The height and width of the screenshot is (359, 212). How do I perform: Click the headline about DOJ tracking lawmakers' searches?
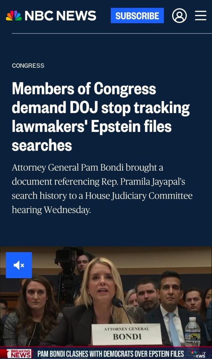click(101, 117)
